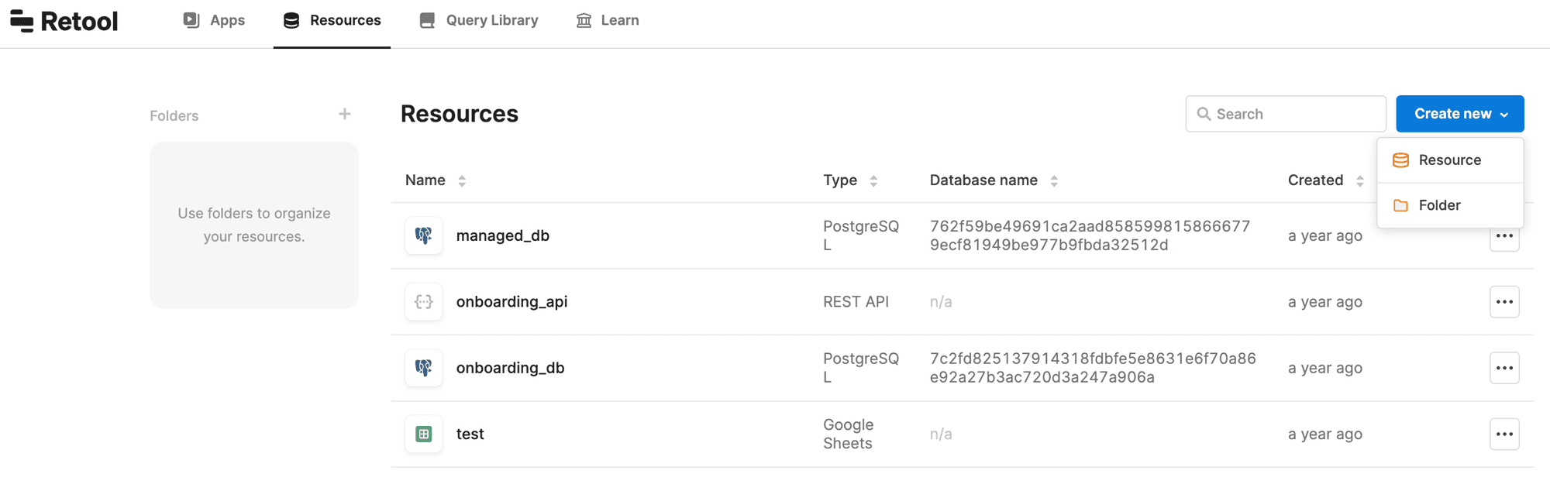Screen dimensions: 1550x491
Task: Open more options for test resource
Action: click(1504, 434)
